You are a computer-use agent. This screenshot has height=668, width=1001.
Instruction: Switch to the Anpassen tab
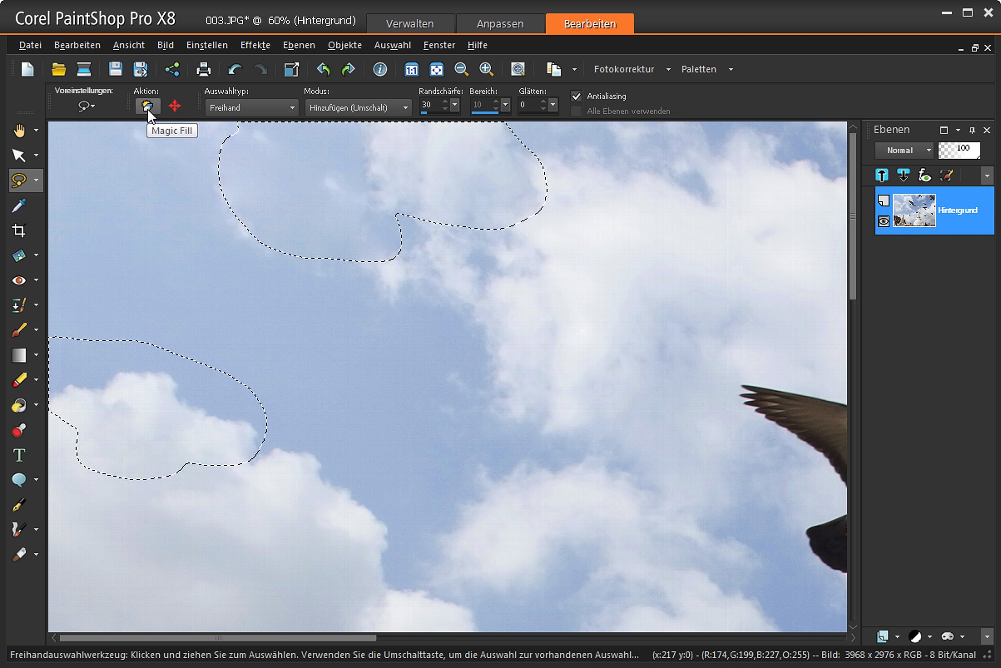tap(500, 24)
